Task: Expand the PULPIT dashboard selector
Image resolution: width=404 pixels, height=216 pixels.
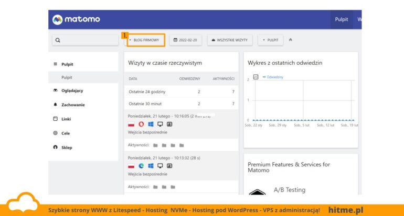Action: [x=271, y=40]
